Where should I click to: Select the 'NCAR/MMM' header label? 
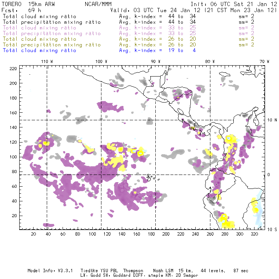click(x=98, y=4)
